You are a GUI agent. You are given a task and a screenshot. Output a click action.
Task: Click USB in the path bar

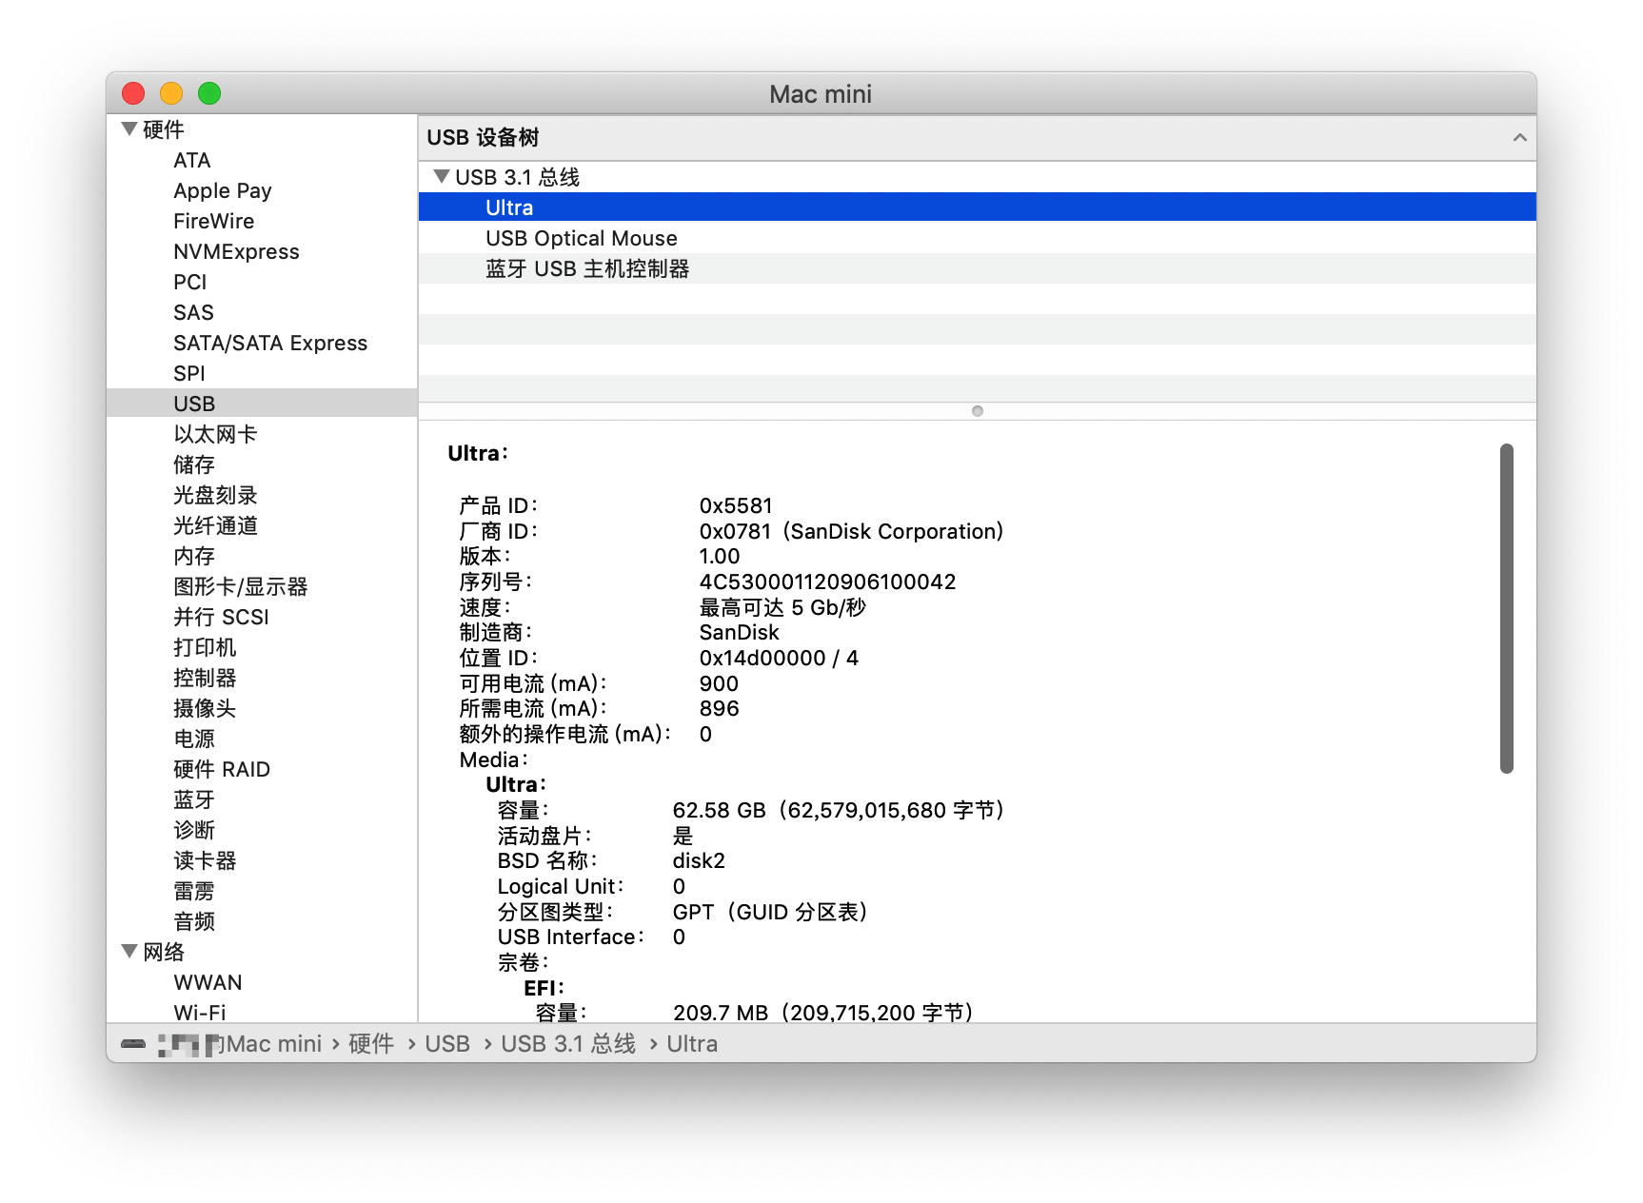point(447,1044)
